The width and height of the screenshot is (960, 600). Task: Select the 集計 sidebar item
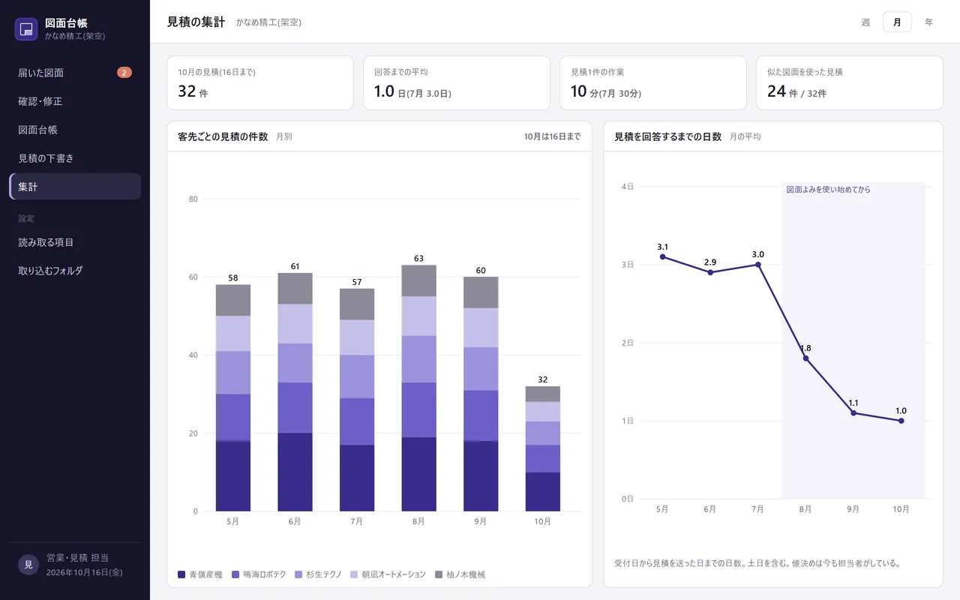point(75,187)
